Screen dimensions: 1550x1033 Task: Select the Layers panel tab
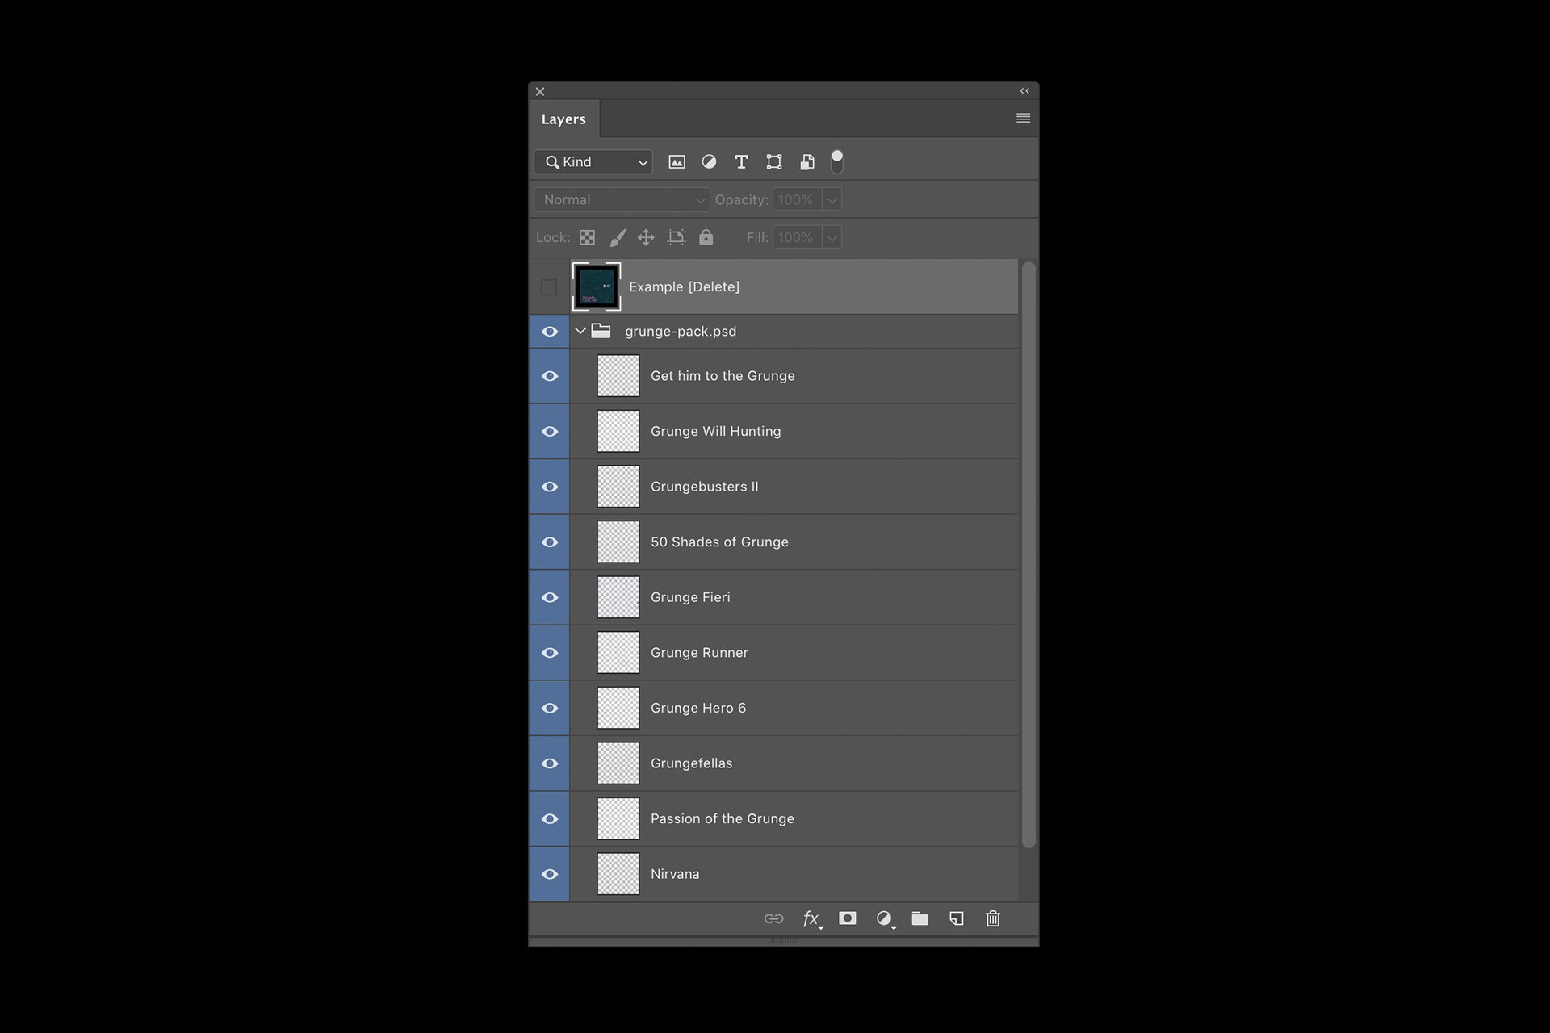564,119
